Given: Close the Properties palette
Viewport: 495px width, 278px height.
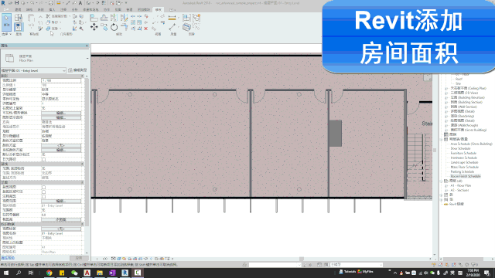Looking at the screenshot, I should click(x=87, y=46).
